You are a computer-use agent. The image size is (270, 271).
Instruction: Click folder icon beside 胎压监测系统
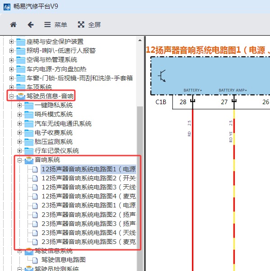[x=29, y=142]
